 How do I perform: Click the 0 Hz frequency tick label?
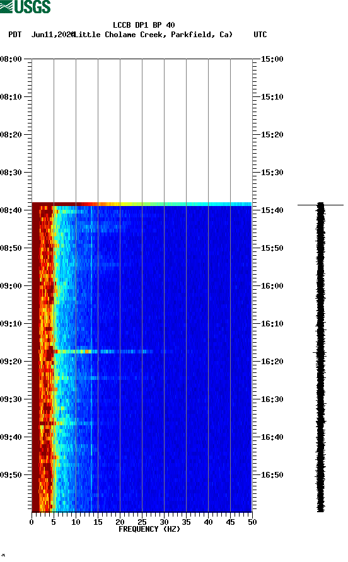(x=32, y=522)
